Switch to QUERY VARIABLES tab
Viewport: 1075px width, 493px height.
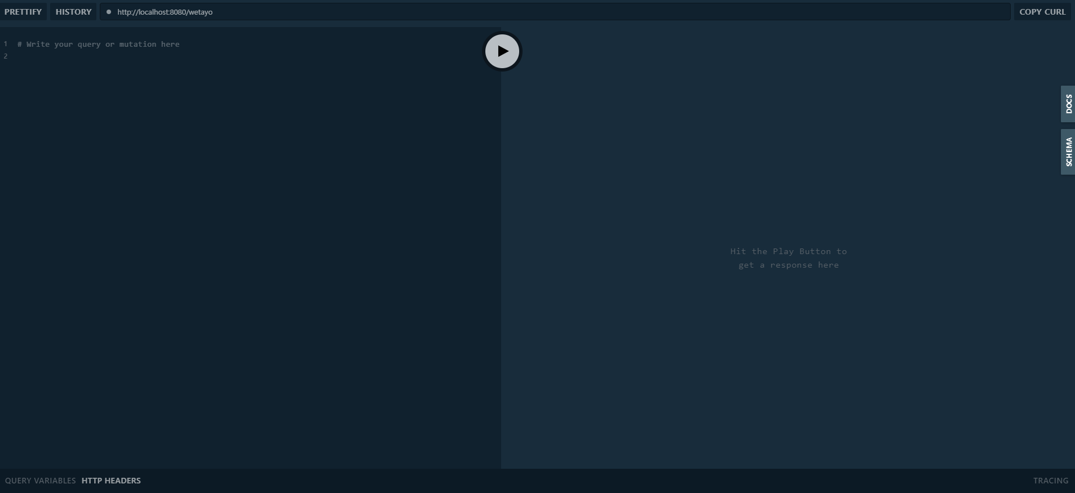coord(40,481)
